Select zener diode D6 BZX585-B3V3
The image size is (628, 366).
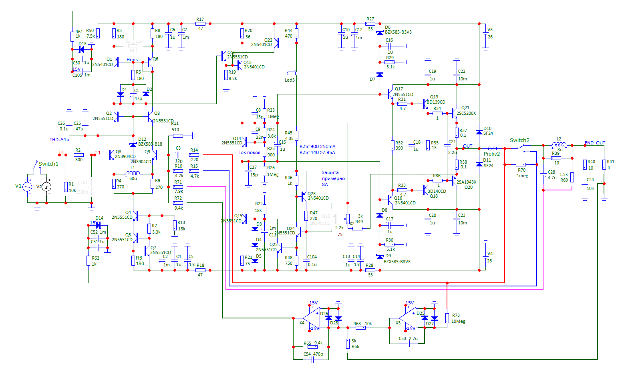380,33
